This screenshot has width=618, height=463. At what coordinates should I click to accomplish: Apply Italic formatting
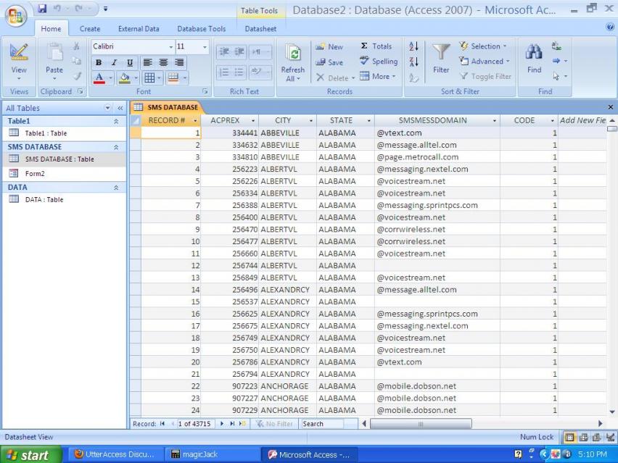114,62
